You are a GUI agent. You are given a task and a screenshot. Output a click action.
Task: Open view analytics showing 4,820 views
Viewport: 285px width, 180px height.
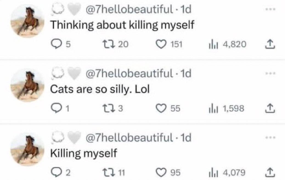click(x=213, y=44)
